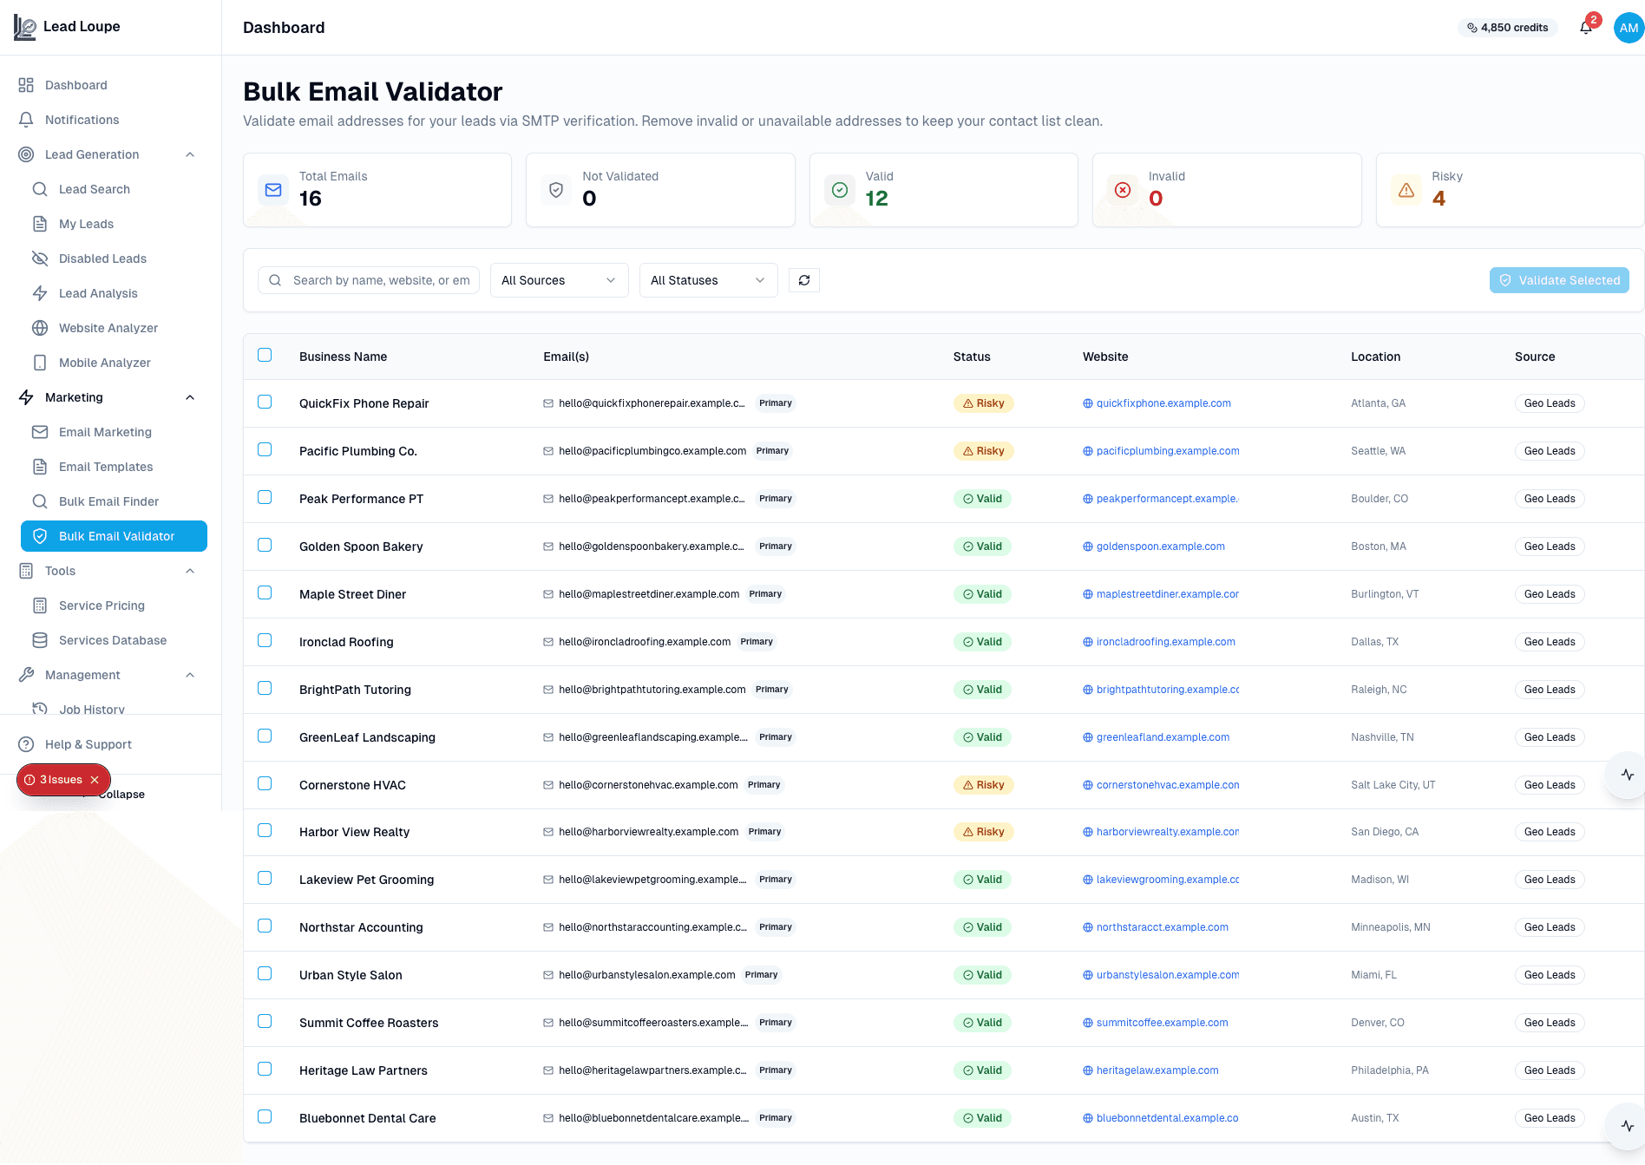Screen dimensions: 1645x1165
Task: Open the All Statuses dropdown
Action: [709, 280]
